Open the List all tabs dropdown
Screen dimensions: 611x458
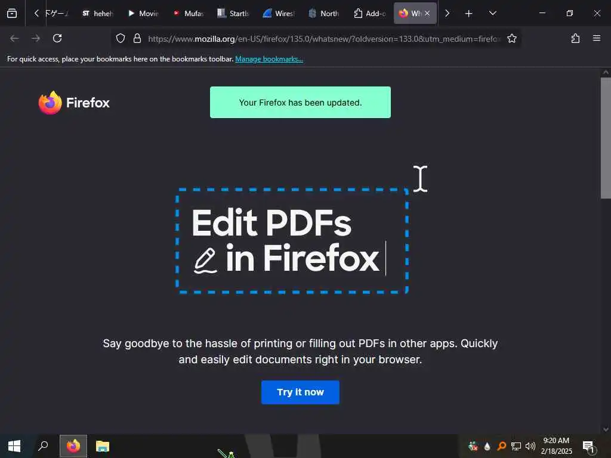click(x=492, y=13)
